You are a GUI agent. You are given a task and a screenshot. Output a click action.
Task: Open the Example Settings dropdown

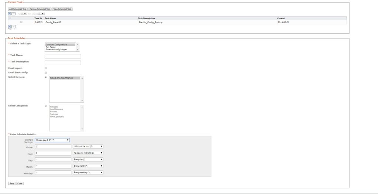(52, 140)
